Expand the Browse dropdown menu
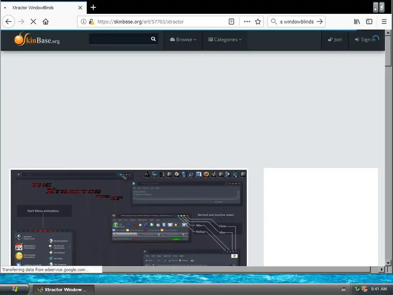This screenshot has width=393, height=295. click(x=183, y=40)
